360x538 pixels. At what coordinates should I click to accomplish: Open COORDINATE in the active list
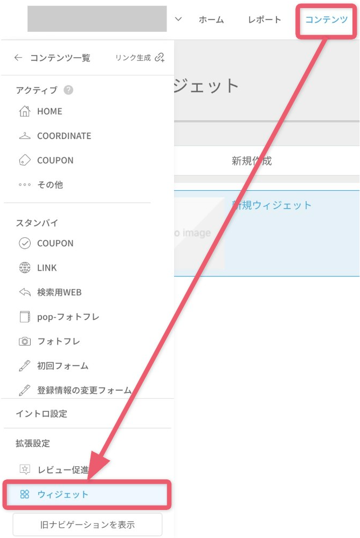pyautogui.click(x=64, y=136)
